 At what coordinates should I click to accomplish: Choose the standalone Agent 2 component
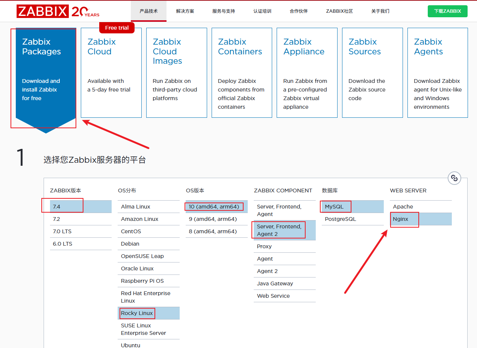pyautogui.click(x=285, y=271)
